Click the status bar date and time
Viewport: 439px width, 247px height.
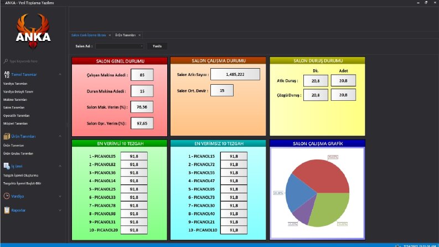(420, 246)
